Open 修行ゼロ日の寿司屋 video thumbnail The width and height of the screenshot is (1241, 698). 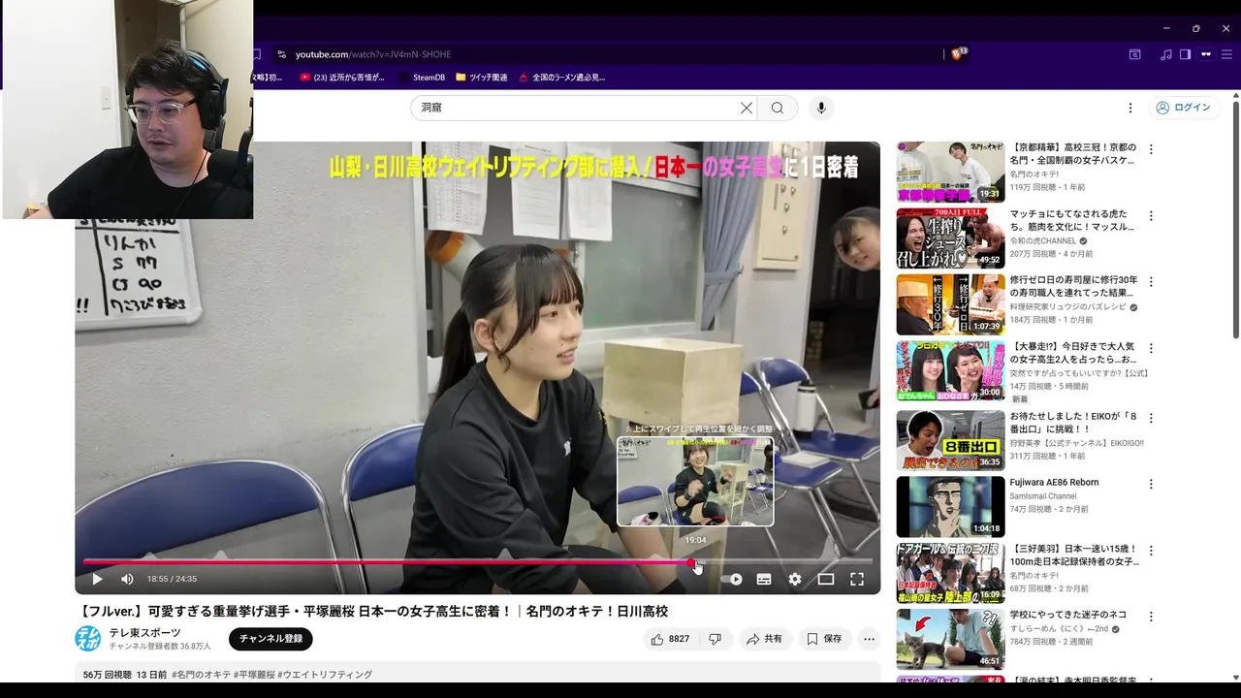[950, 304]
